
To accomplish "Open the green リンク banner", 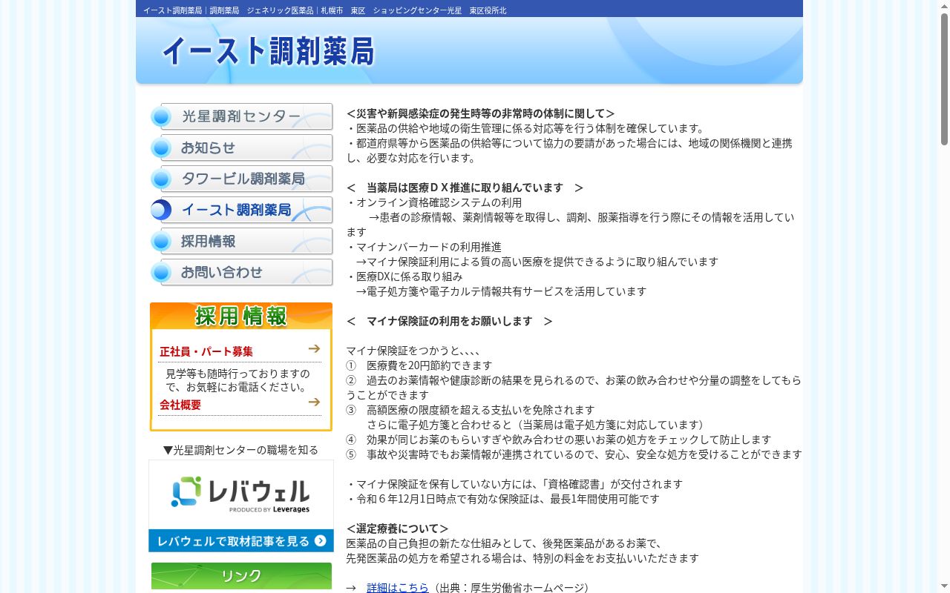I will coord(241,576).
